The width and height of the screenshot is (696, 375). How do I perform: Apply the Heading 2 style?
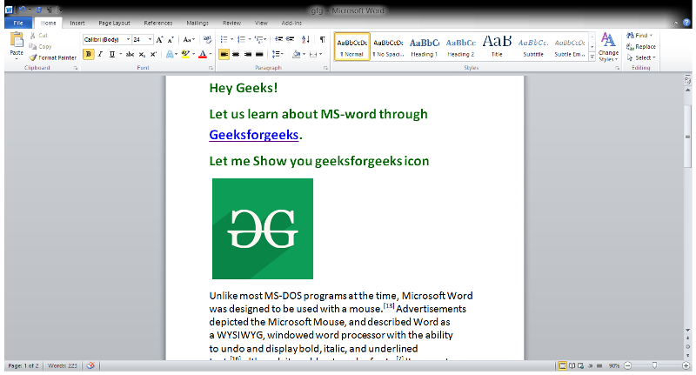click(x=460, y=46)
